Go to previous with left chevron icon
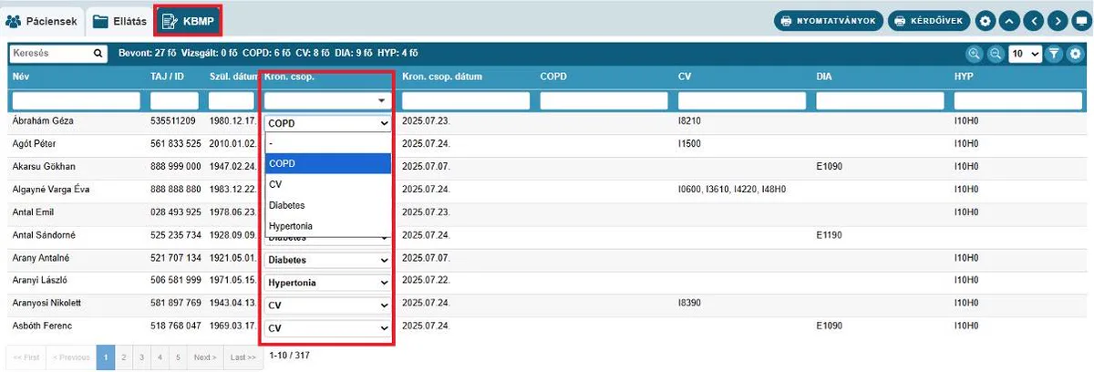Screen dimensions: 1094x372 [1033, 20]
